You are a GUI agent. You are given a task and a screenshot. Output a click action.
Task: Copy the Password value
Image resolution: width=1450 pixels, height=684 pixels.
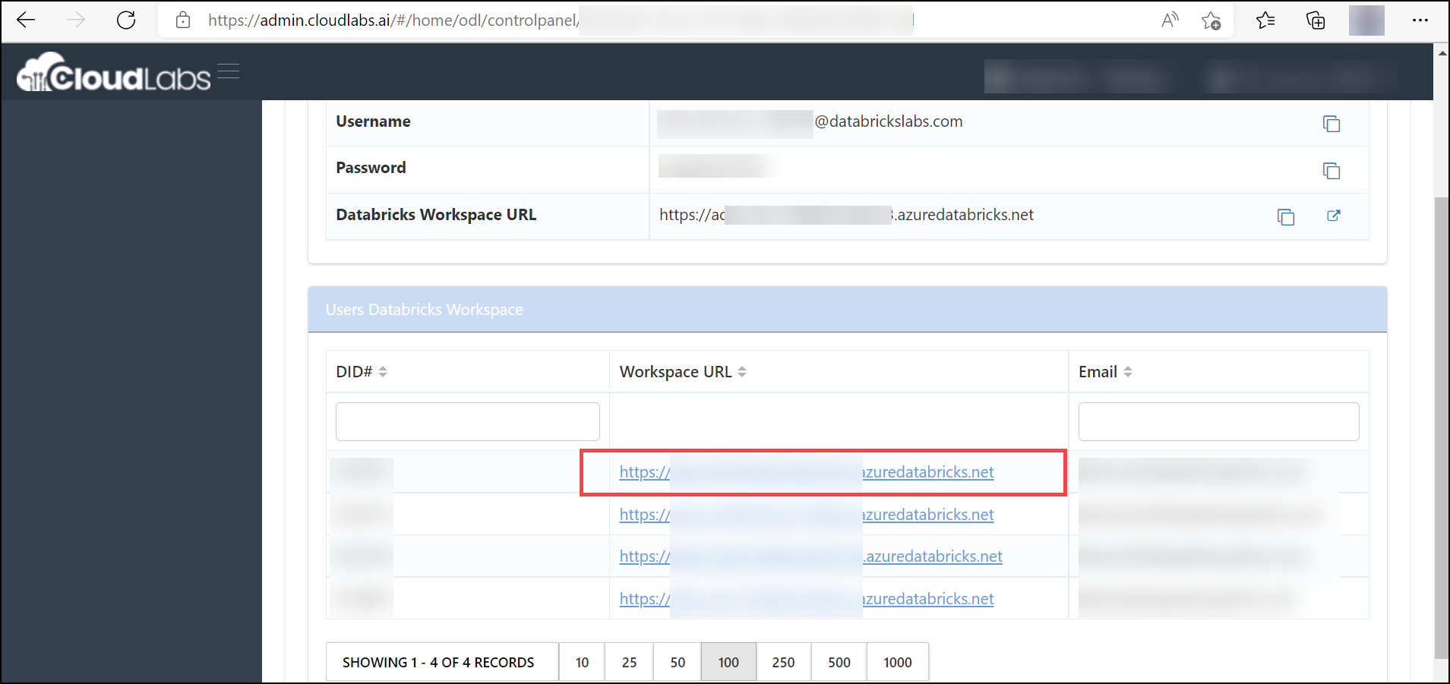tap(1332, 170)
